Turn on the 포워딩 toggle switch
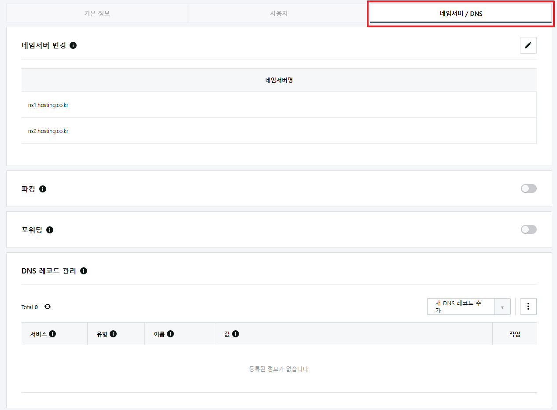The height and width of the screenshot is (410, 557). pyautogui.click(x=528, y=229)
